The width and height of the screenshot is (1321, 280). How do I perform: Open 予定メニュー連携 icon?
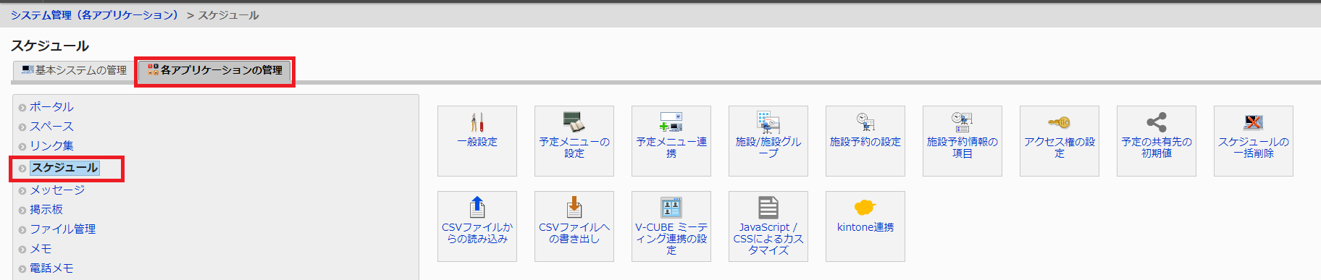(x=671, y=122)
